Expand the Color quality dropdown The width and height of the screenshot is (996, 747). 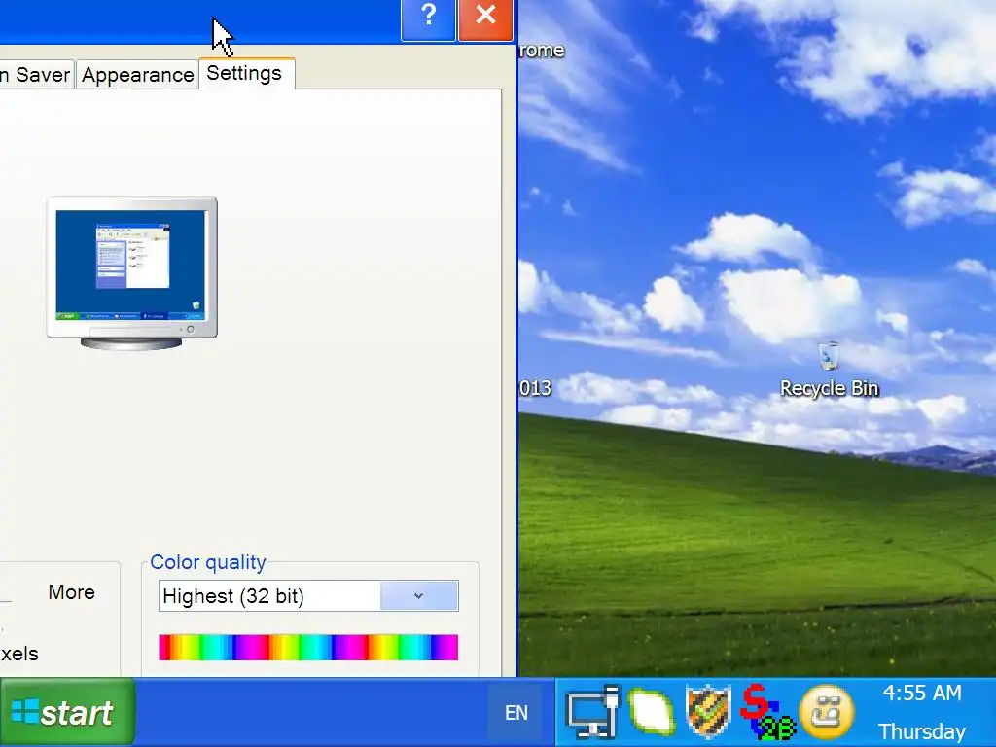[418, 596]
